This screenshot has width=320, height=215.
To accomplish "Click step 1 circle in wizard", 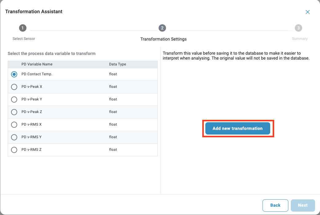I will [23, 28].
